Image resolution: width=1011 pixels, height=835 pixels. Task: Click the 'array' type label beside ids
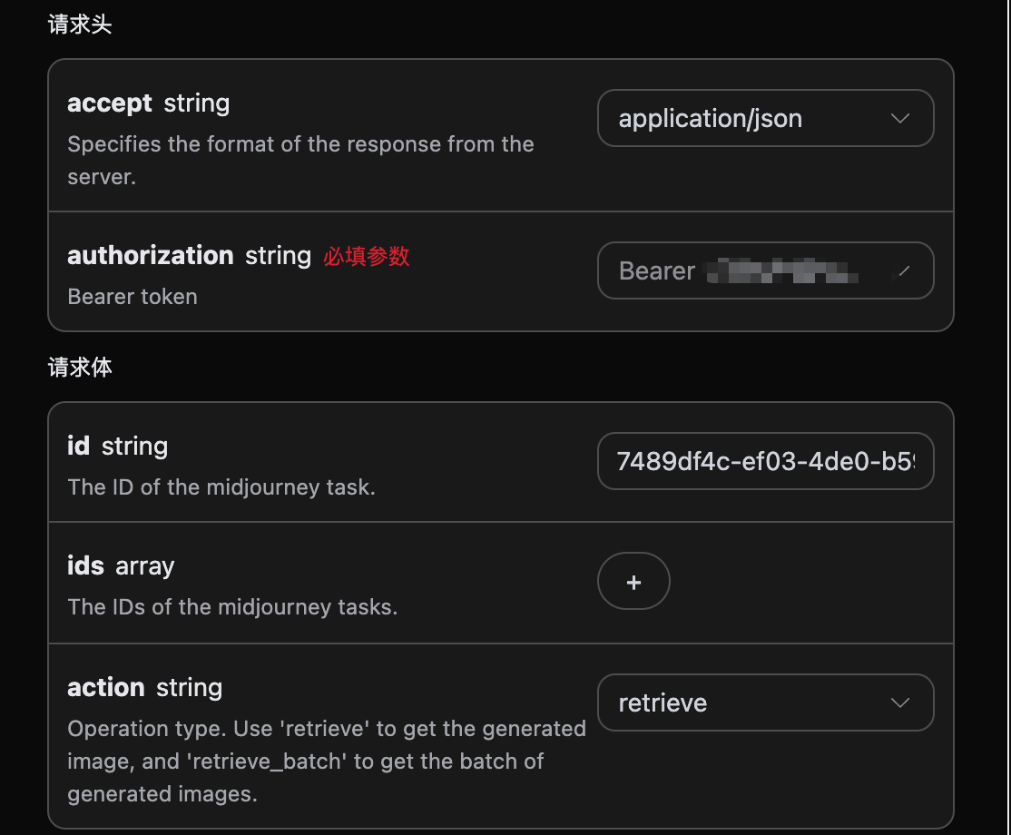point(145,566)
